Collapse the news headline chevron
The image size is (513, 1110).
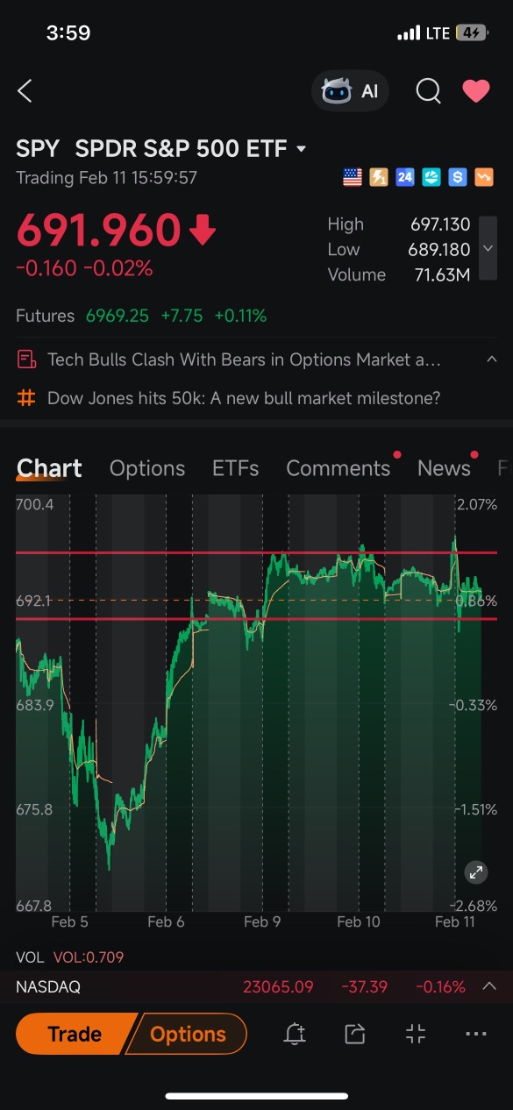pos(491,359)
